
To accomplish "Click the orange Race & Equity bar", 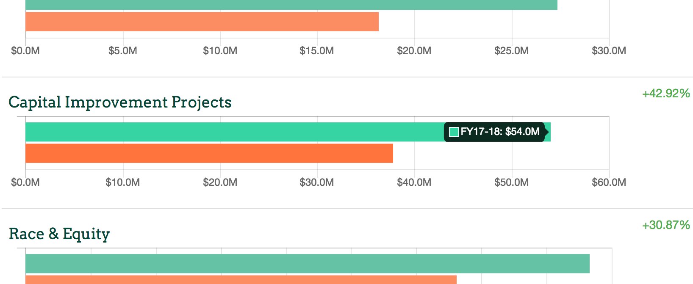I will coord(241,280).
